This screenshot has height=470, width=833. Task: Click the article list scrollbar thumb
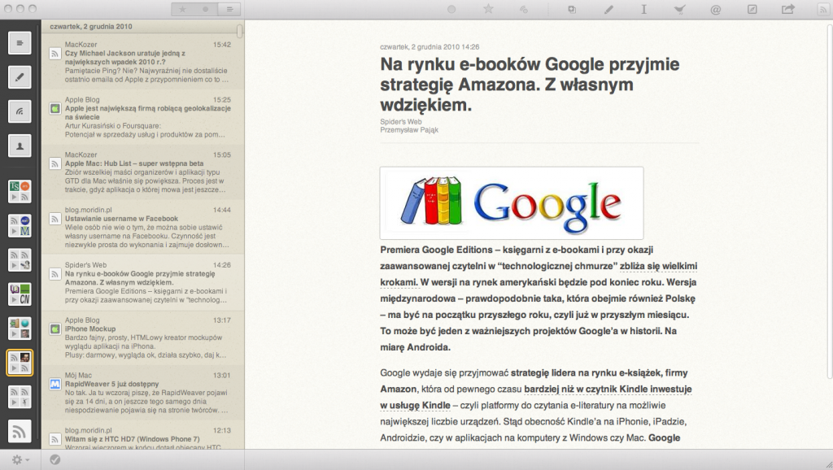pyautogui.click(x=240, y=31)
